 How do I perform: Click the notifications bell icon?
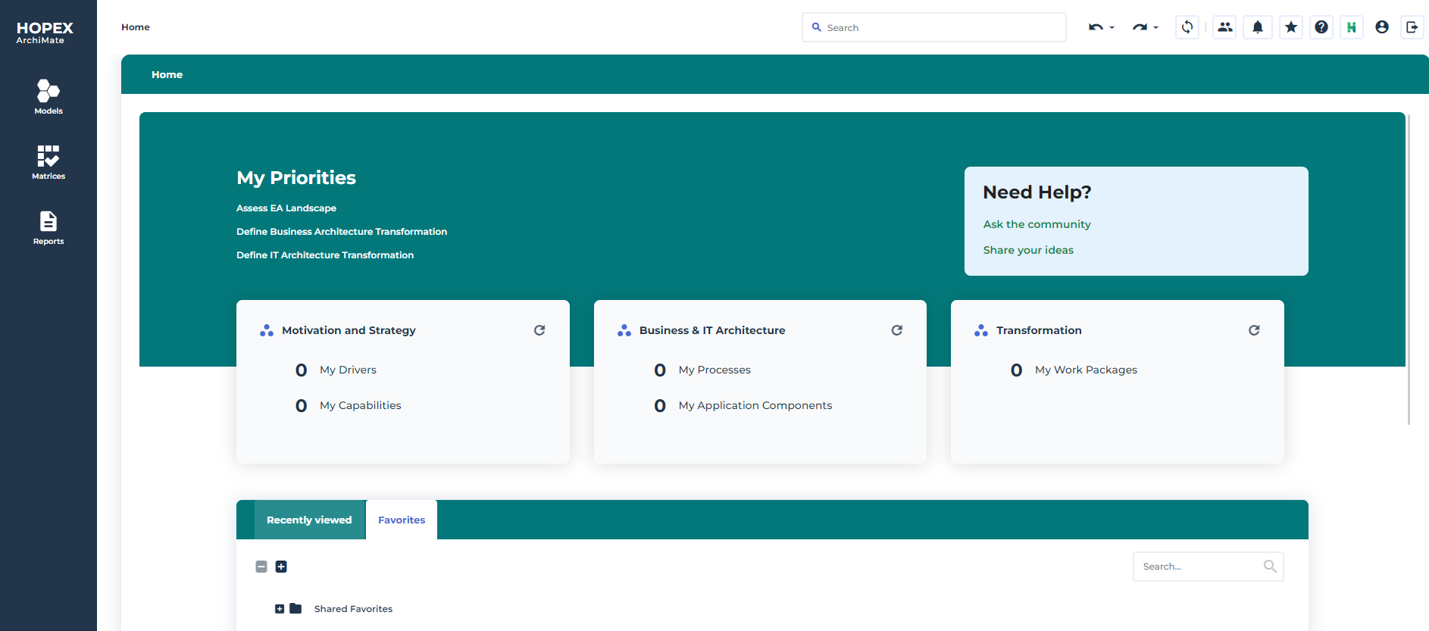click(x=1258, y=27)
